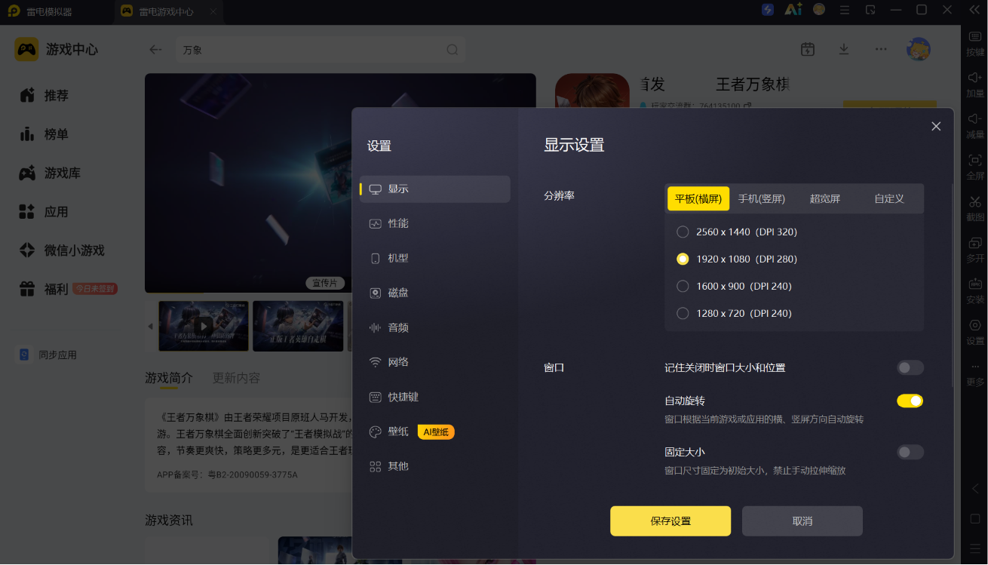Open the title bar hamburger menu
Image resolution: width=988 pixels, height=565 pixels.
tap(845, 10)
